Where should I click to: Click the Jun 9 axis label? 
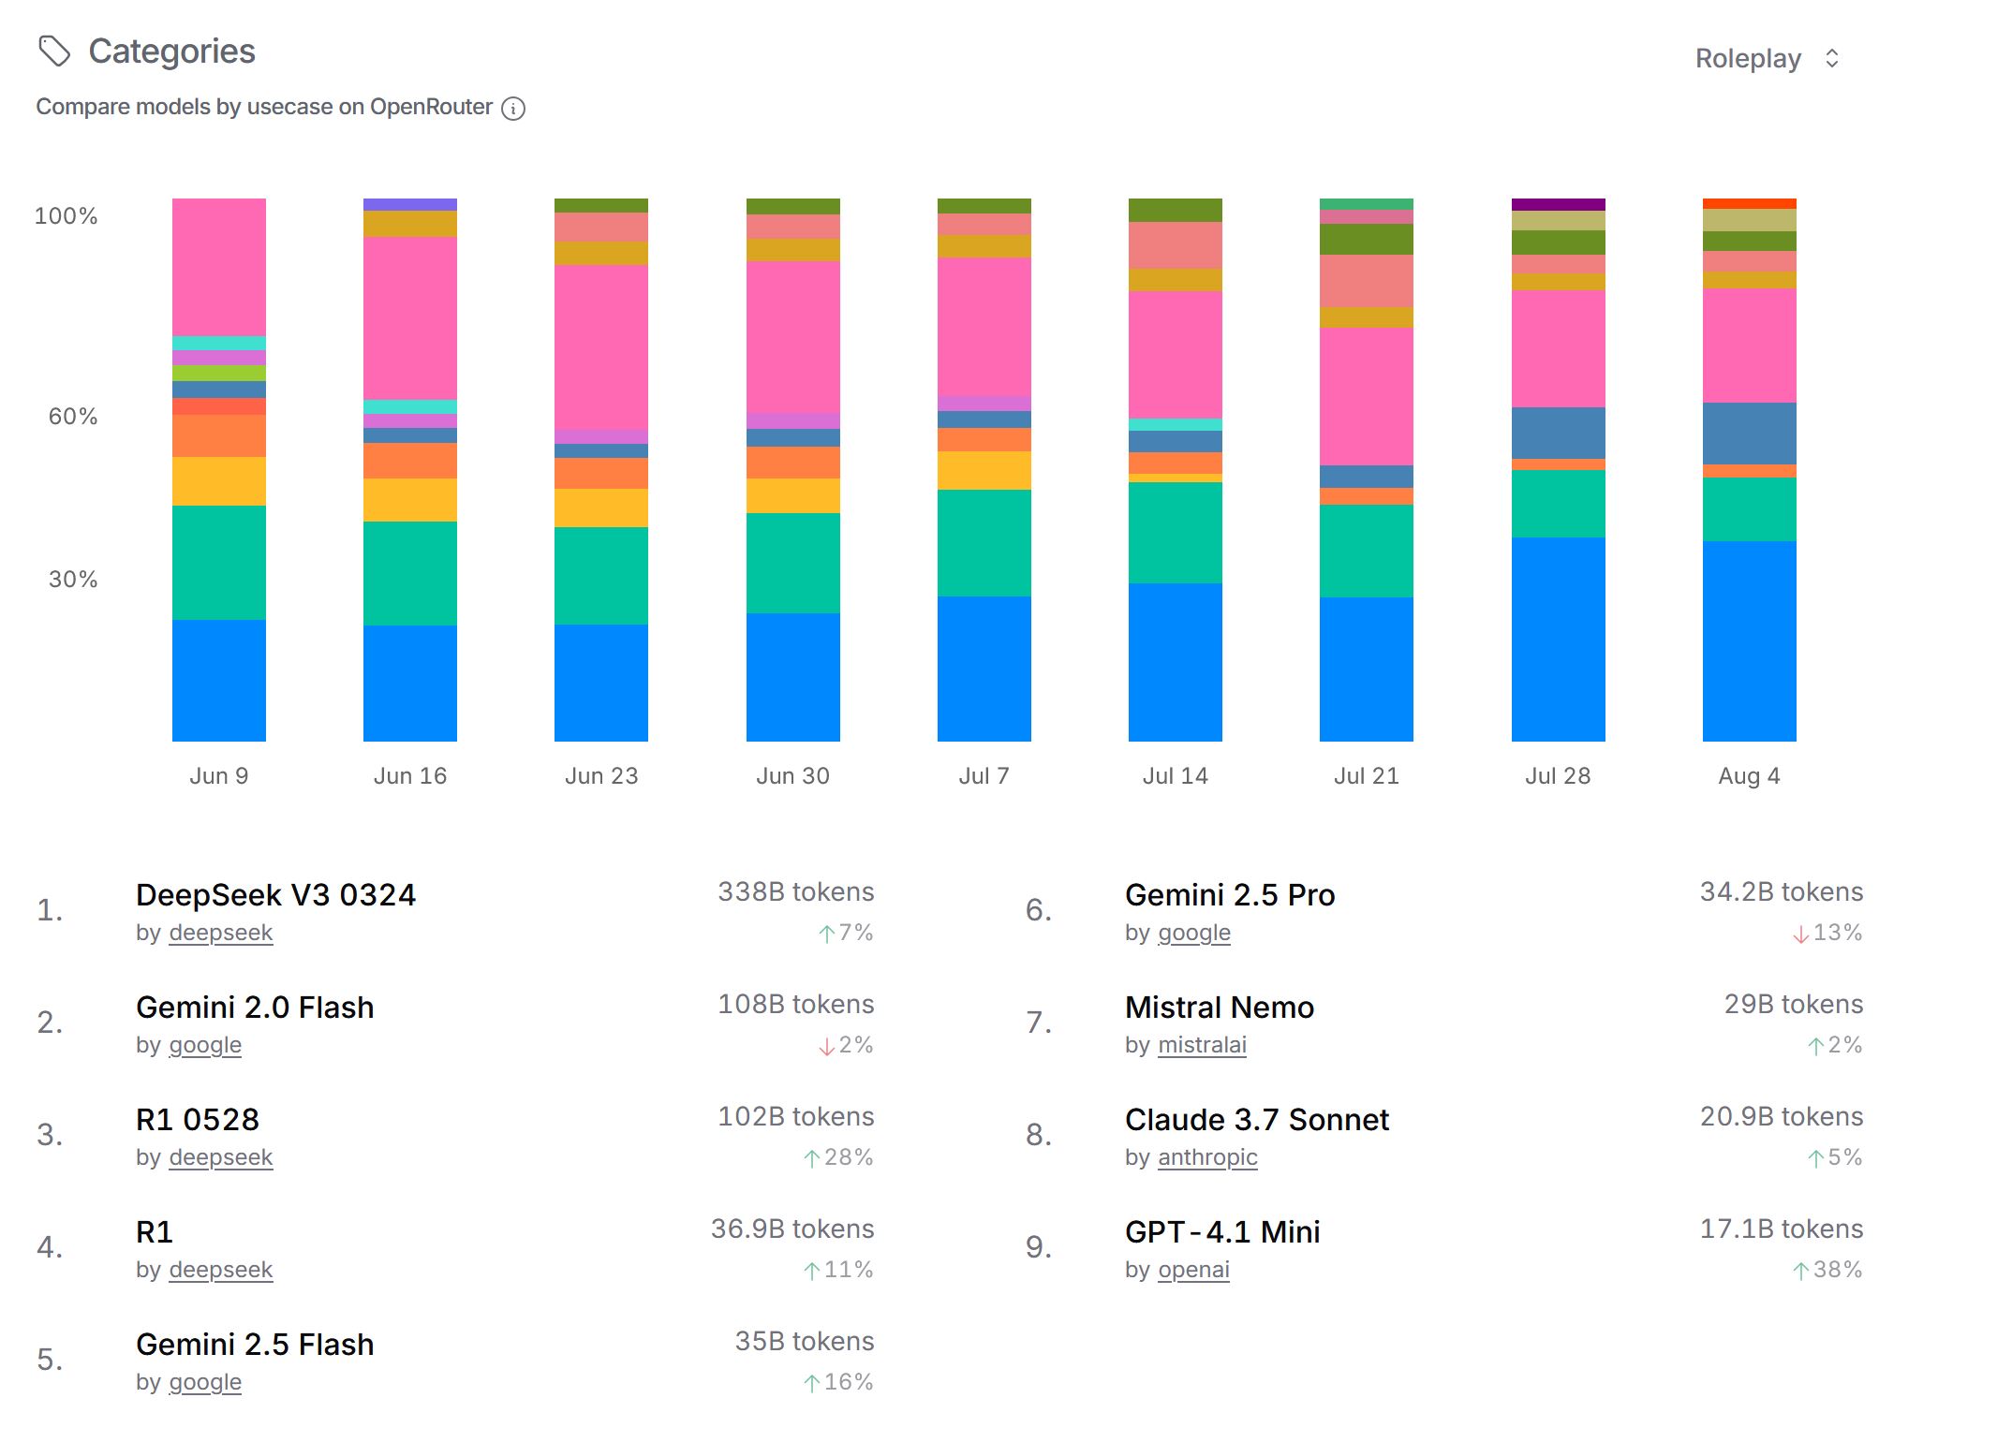219,776
